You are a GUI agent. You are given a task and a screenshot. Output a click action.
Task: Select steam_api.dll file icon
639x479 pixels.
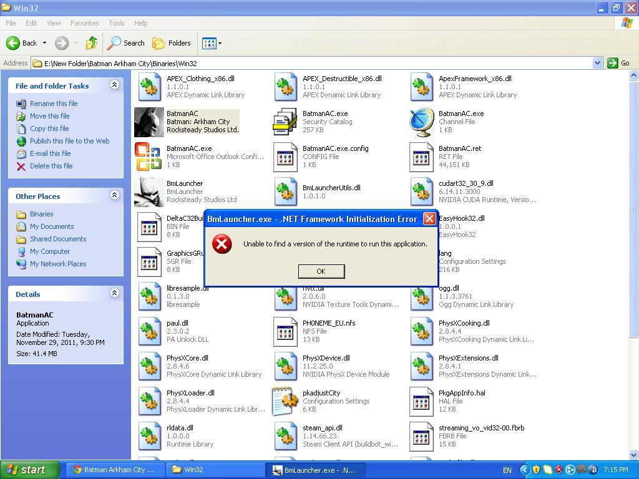(285, 437)
